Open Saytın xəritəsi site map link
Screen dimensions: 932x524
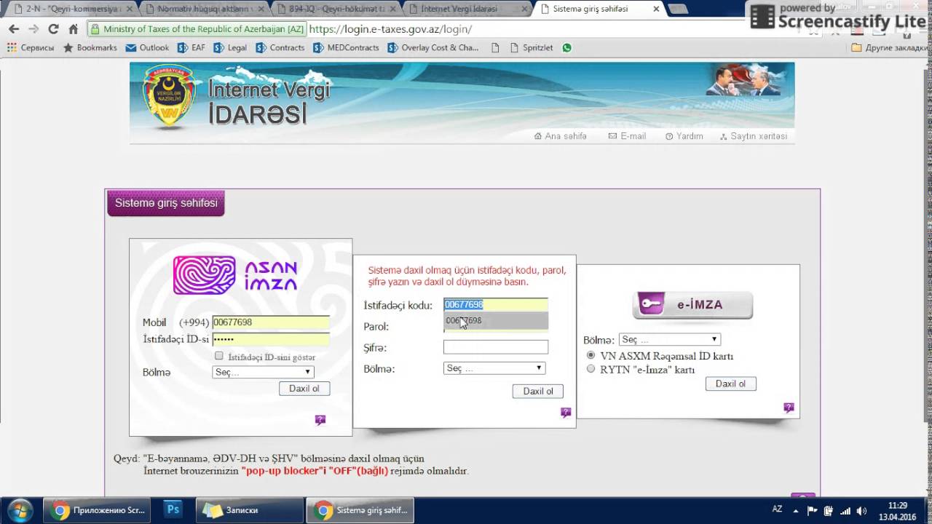(754, 136)
